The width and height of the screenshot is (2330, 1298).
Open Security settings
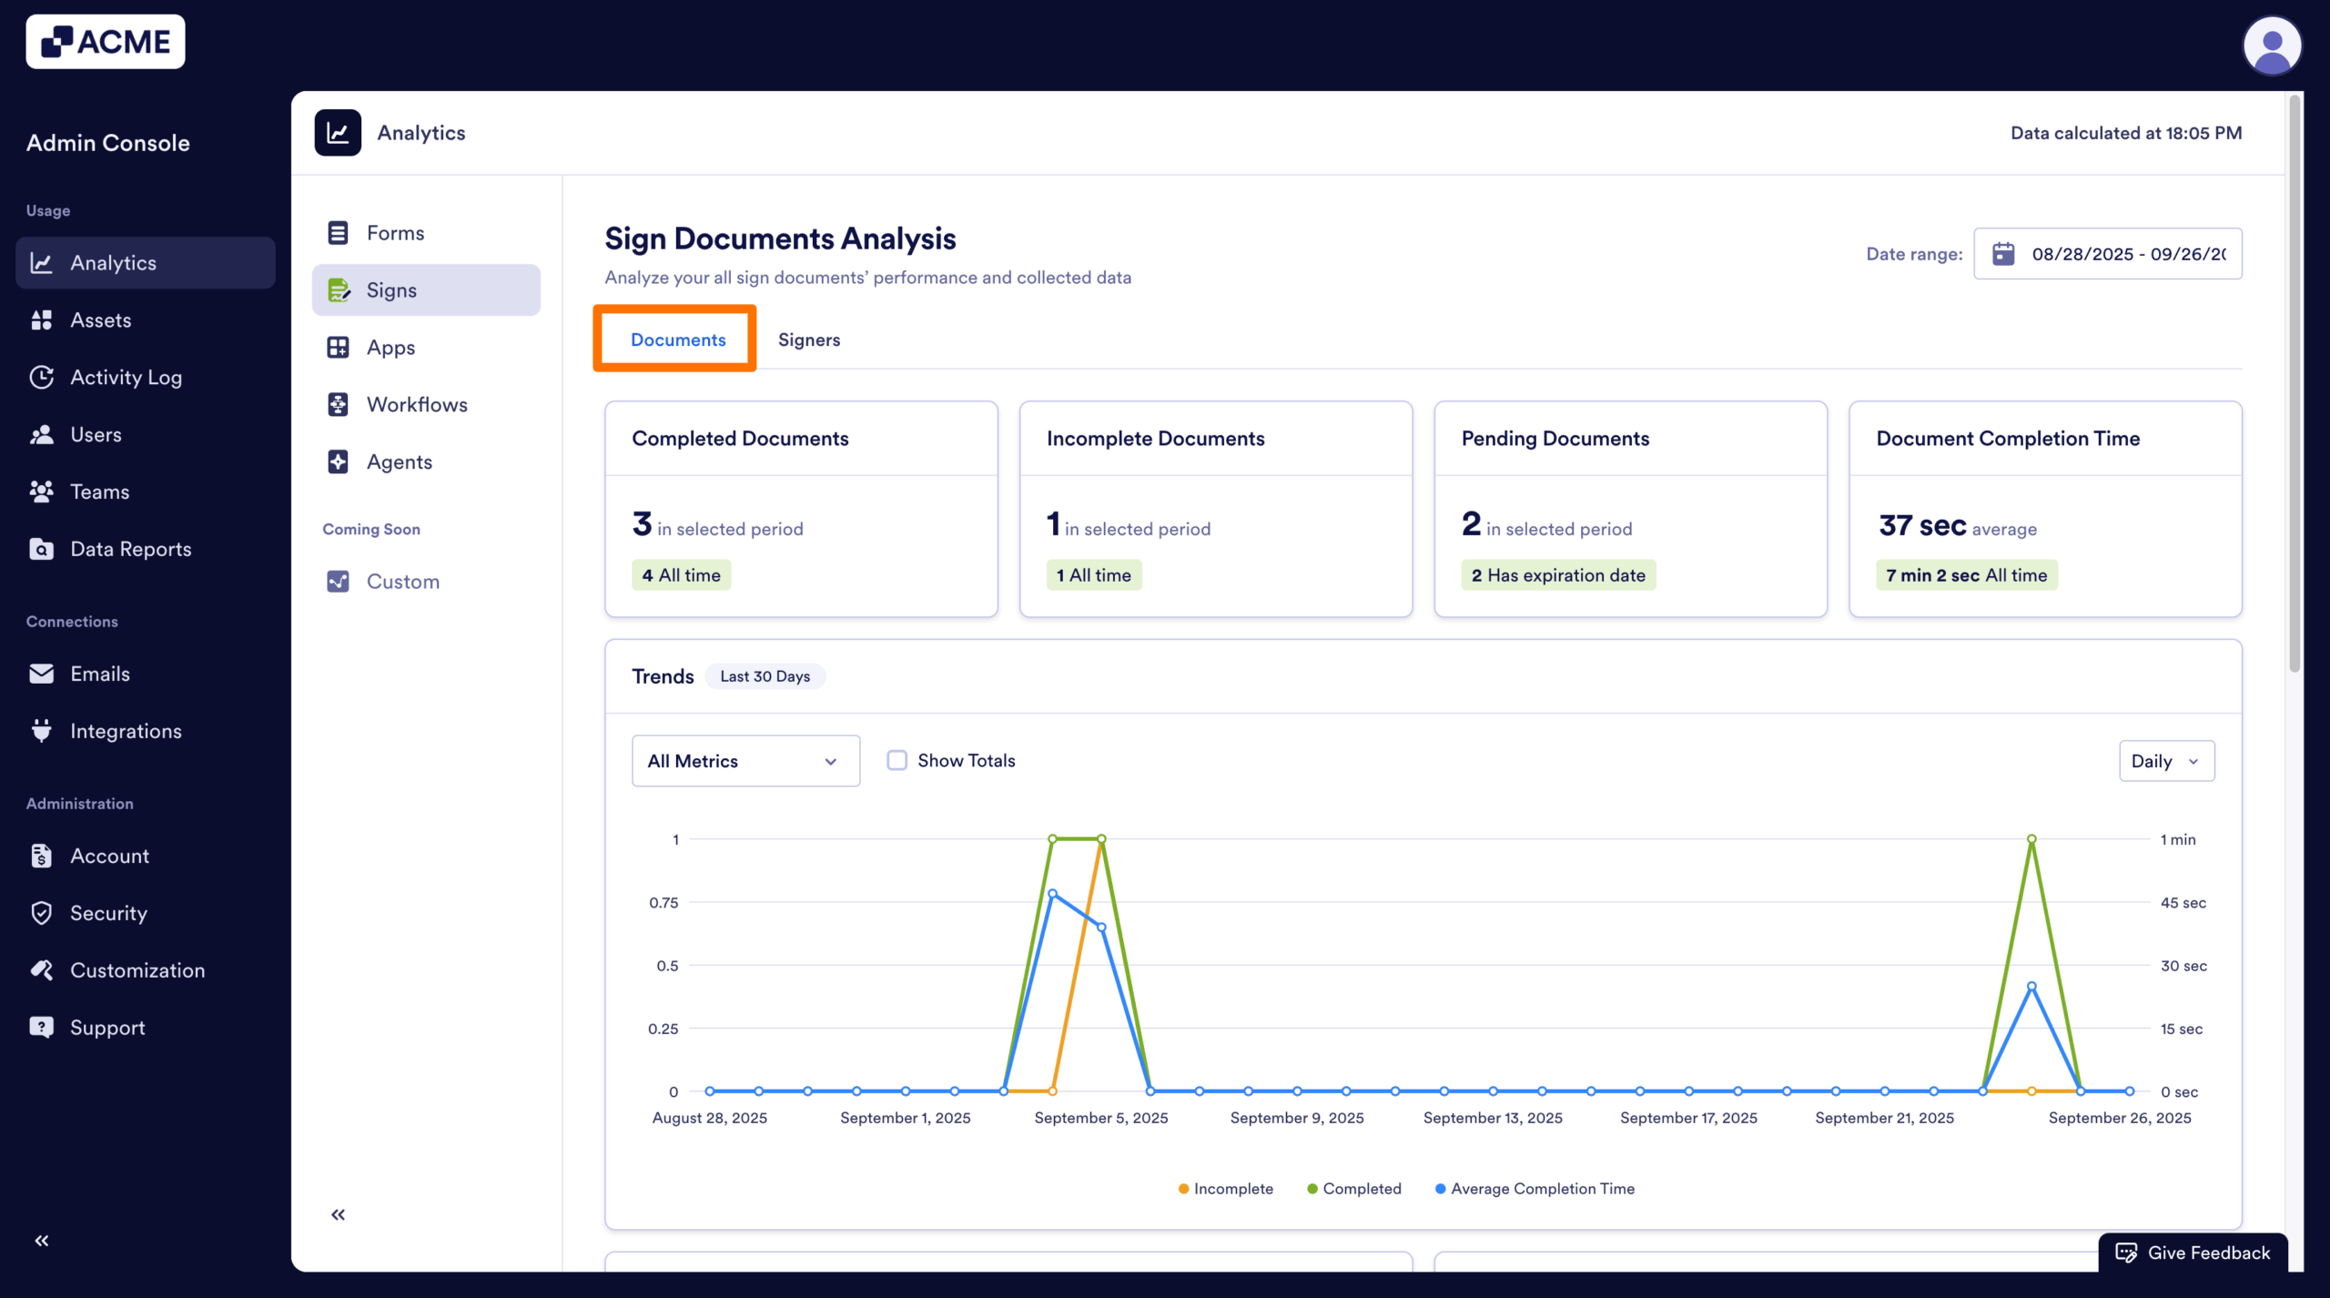[x=109, y=912]
